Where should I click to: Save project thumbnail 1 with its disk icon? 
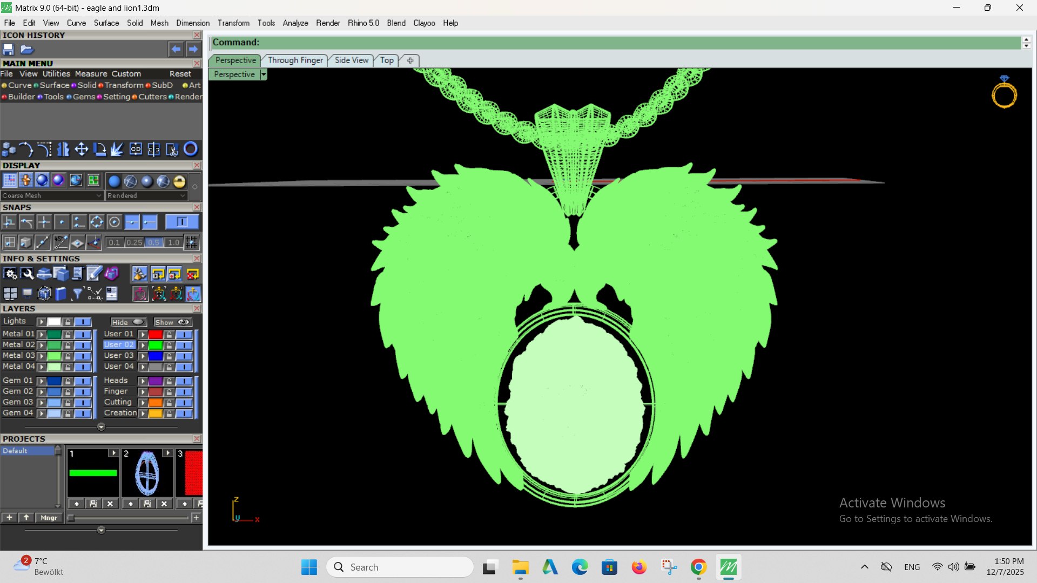93,504
